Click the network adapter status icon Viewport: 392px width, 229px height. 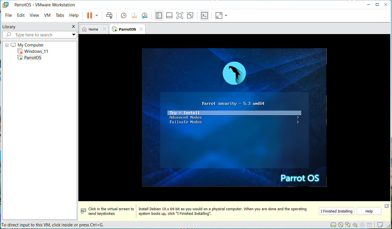tap(348, 225)
